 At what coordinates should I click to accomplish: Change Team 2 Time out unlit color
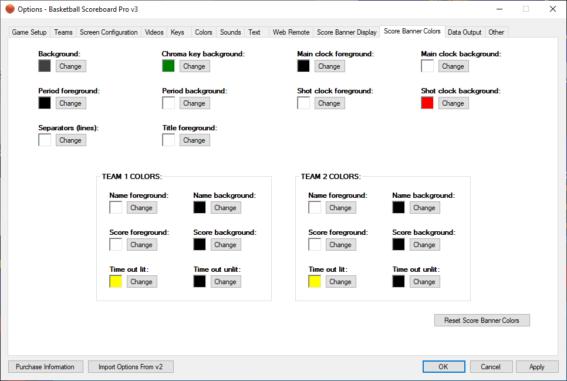424,282
